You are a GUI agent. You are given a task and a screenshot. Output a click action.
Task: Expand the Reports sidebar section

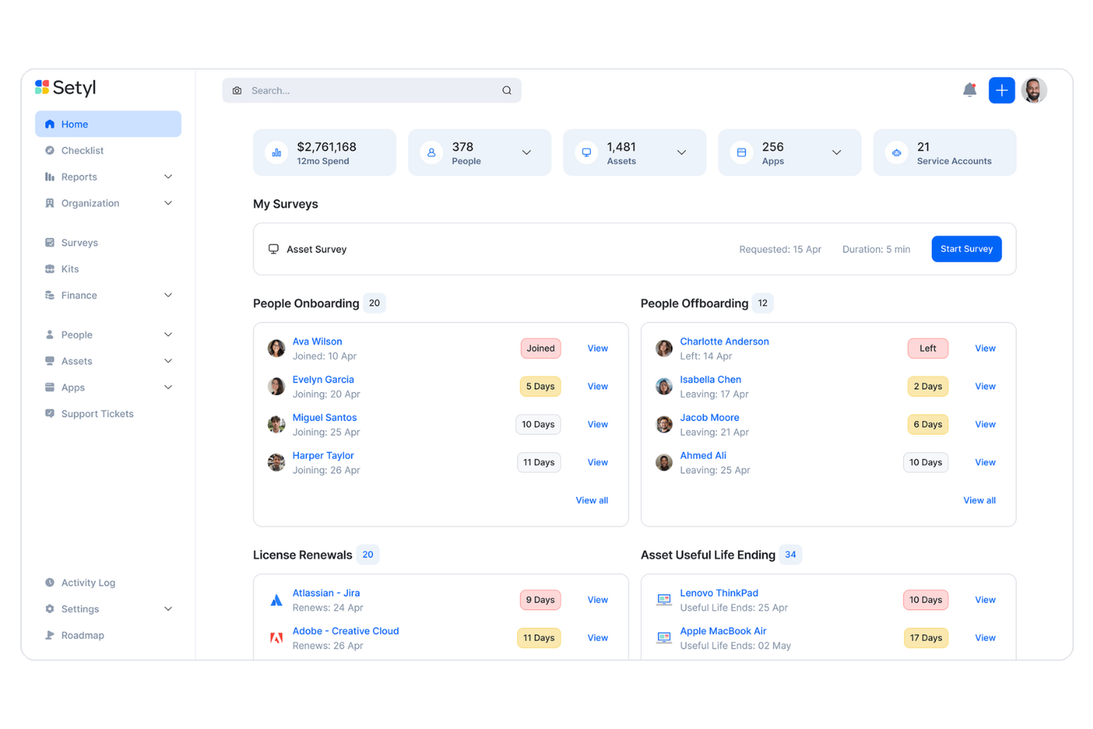point(168,177)
